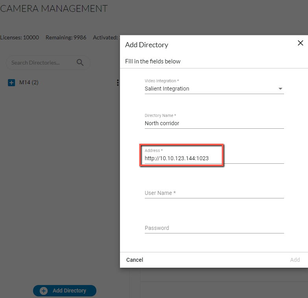Select the M14 (2) directory entry

coord(29,82)
